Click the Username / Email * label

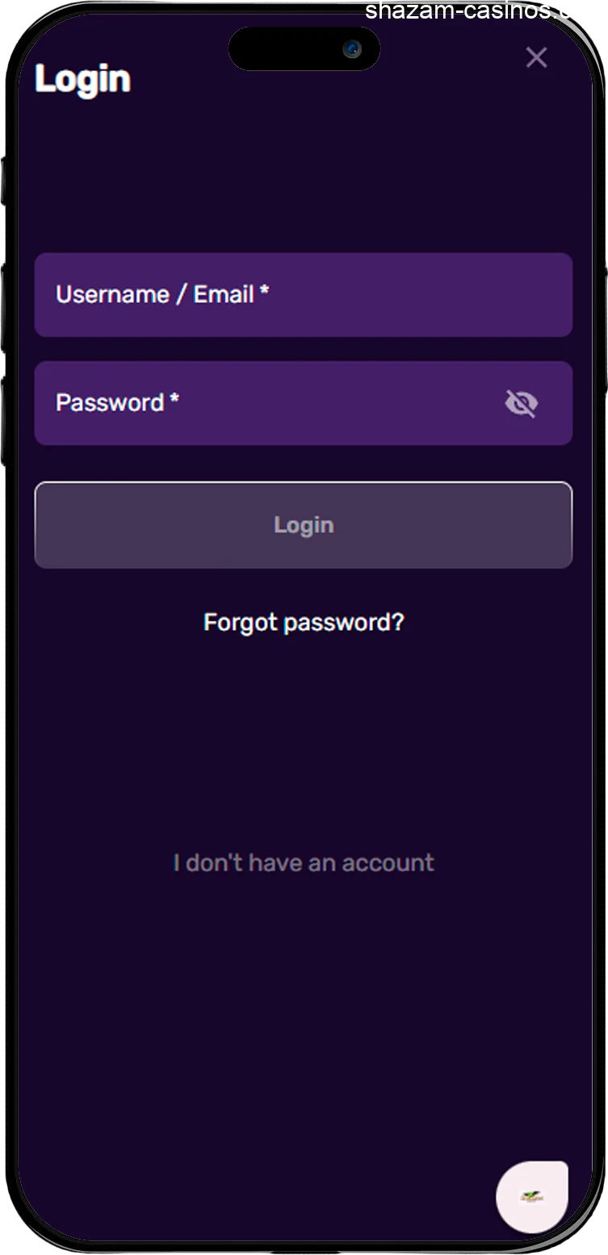click(x=161, y=295)
